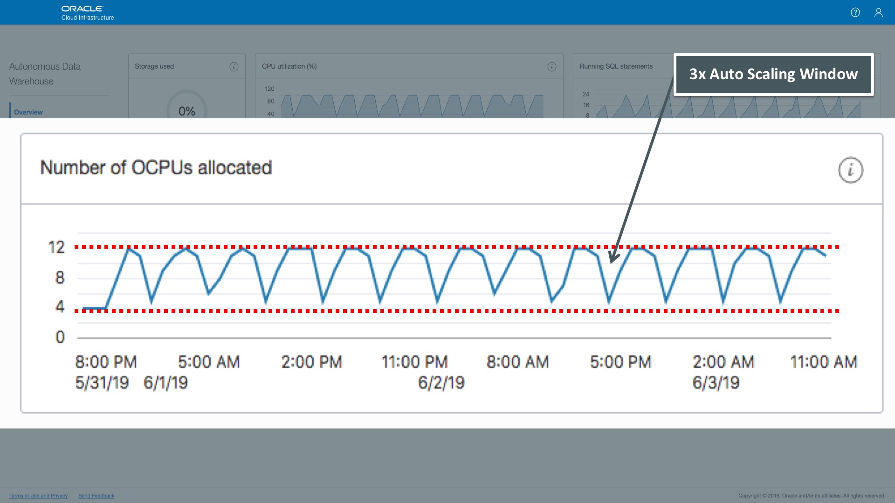This screenshot has height=503, width=895.
Task: Click the Number of OCPUs allocated title
Action: click(156, 168)
